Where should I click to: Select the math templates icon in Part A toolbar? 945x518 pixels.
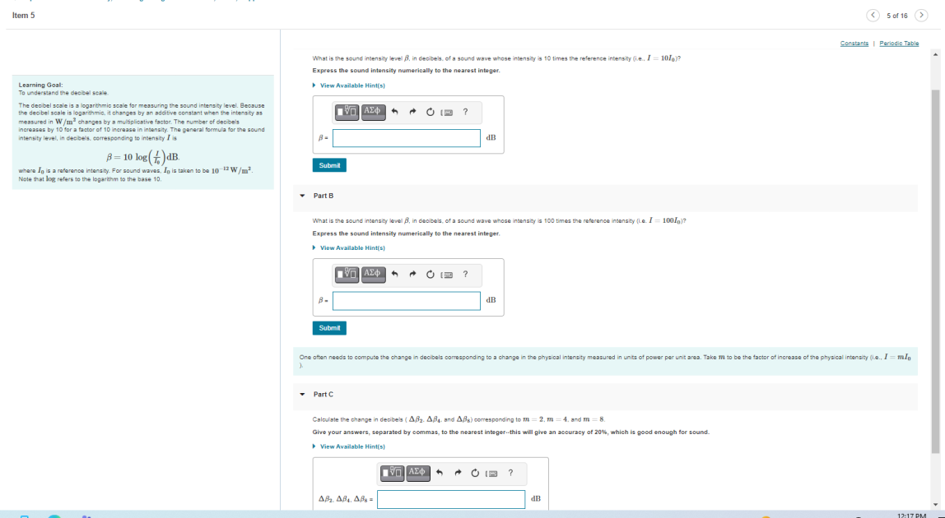point(347,111)
